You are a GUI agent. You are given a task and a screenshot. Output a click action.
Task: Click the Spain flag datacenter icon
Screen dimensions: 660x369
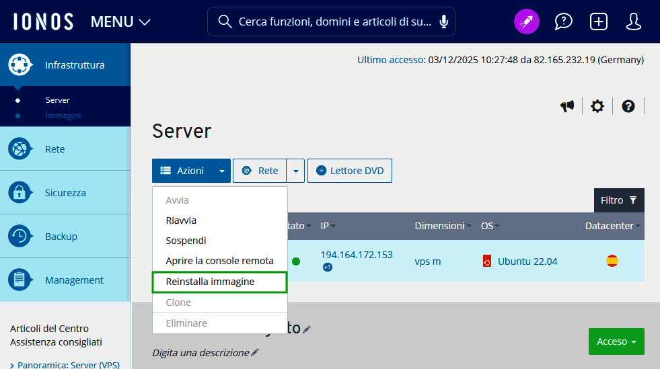pos(612,261)
